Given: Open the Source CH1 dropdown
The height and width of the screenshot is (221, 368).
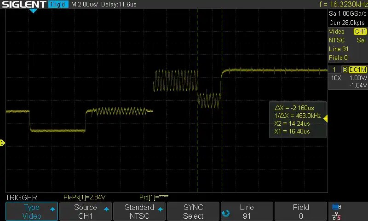Looking at the screenshot, I should 86,211.
